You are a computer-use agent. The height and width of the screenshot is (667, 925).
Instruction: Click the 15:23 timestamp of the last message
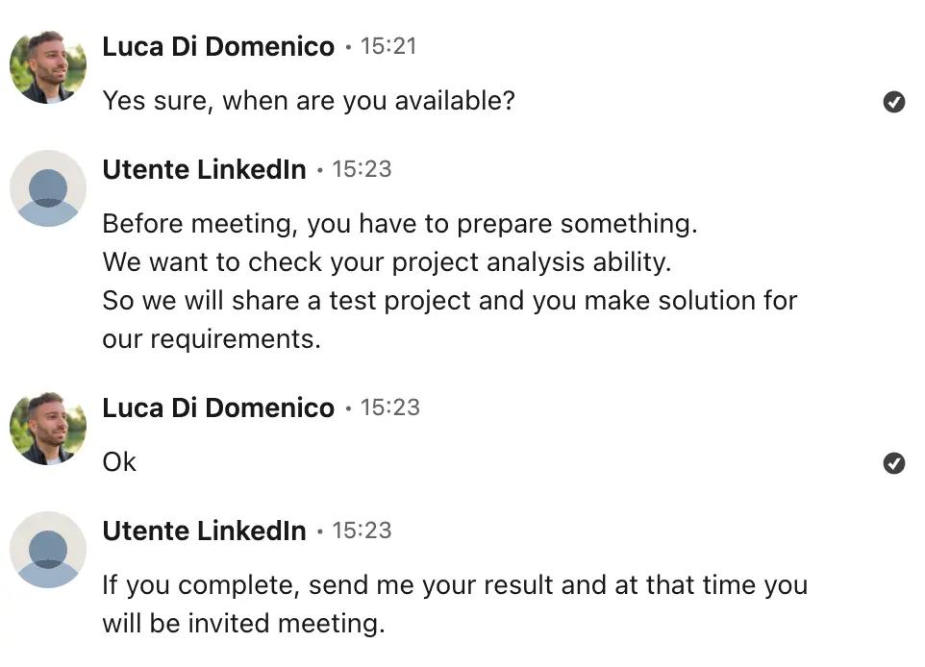point(362,531)
